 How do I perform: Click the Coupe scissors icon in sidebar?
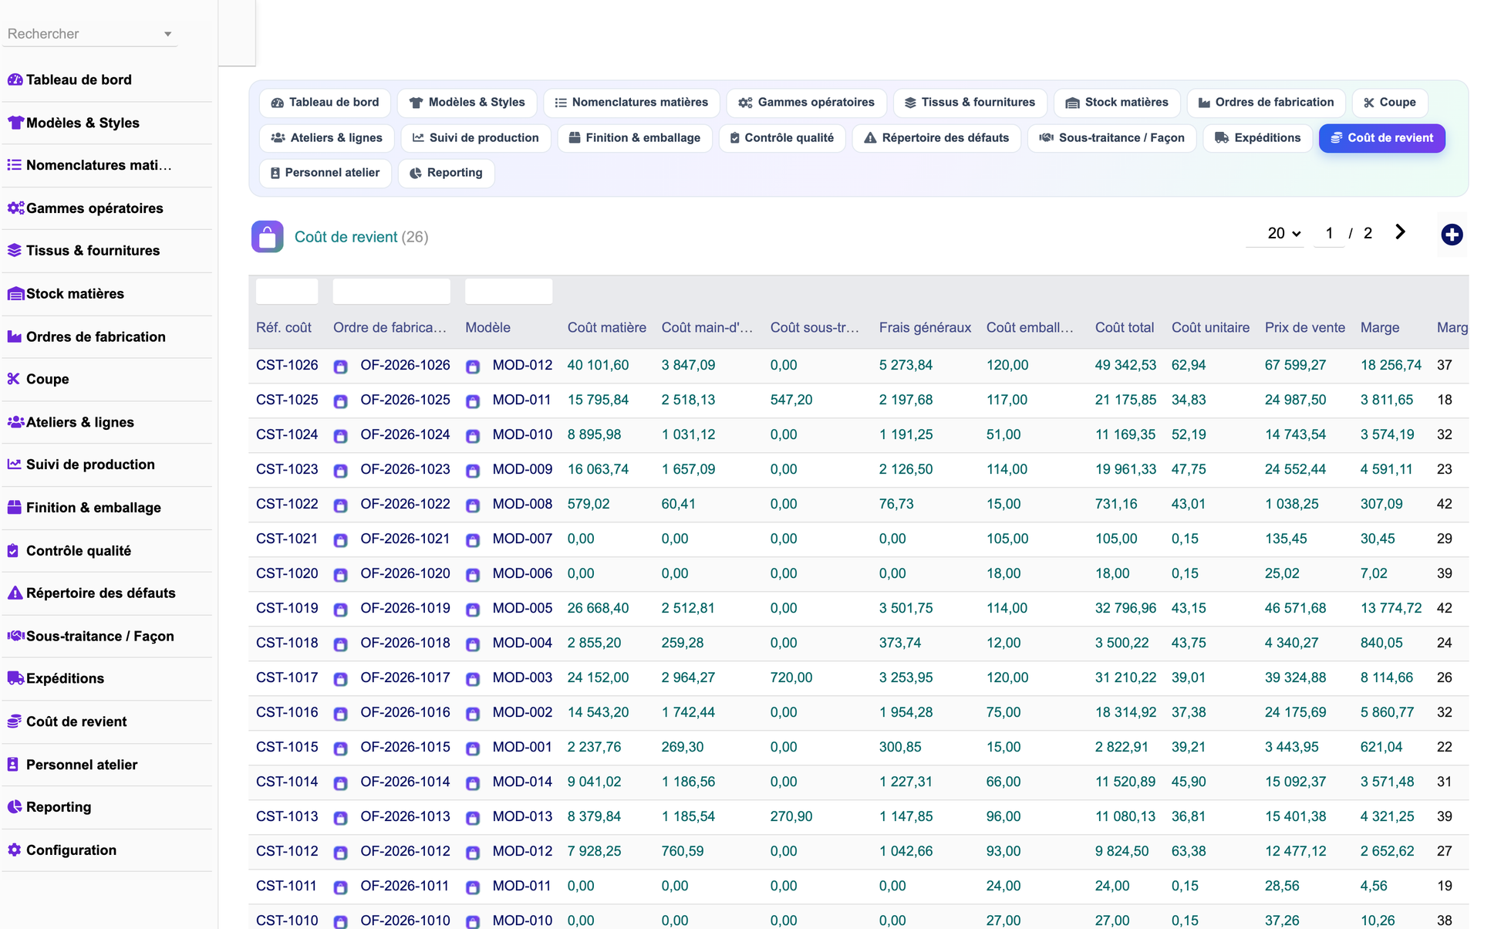click(15, 379)
